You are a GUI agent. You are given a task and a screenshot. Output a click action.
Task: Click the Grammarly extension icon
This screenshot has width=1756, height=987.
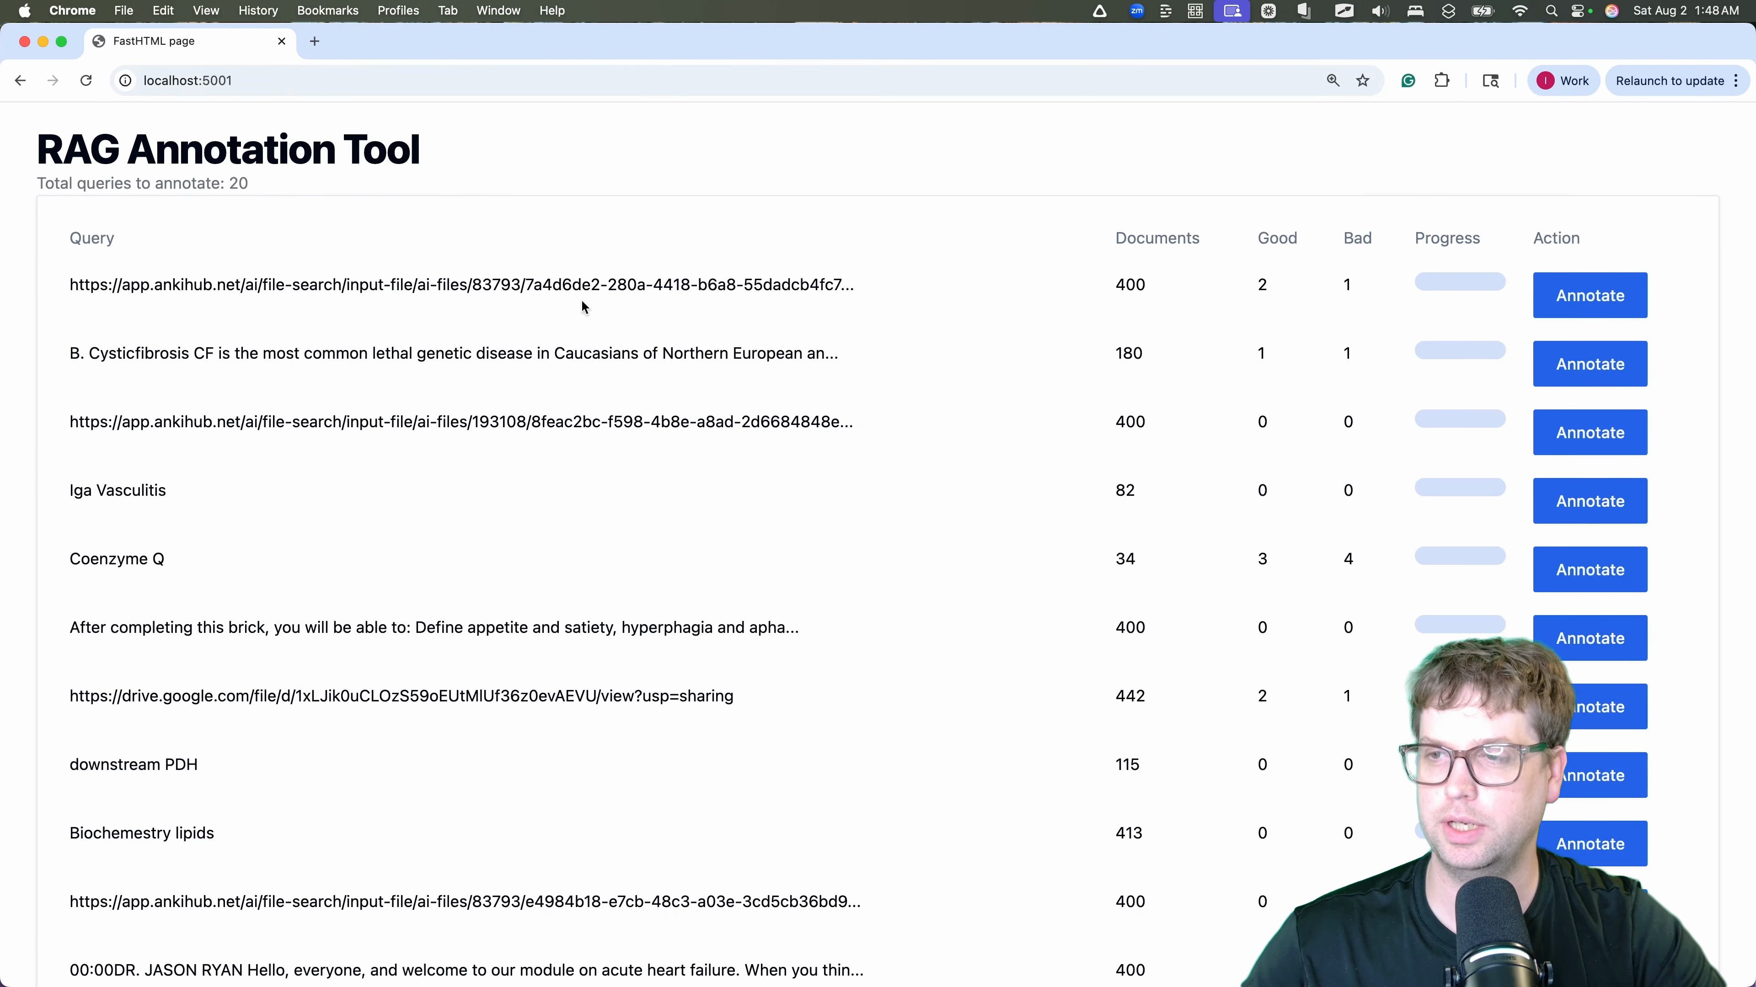[x=1408, y=80]
